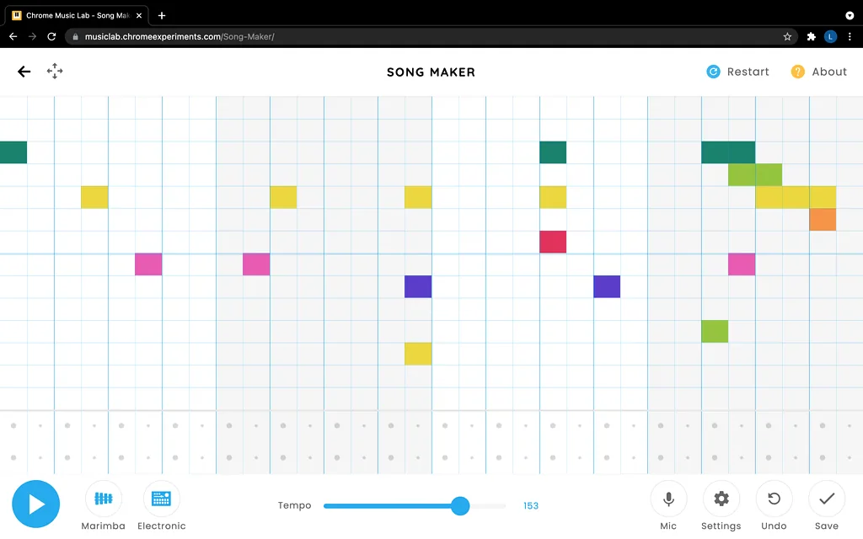Toggle the yellow note in the lowest row

pyautogui.click(x=418, y=354)
